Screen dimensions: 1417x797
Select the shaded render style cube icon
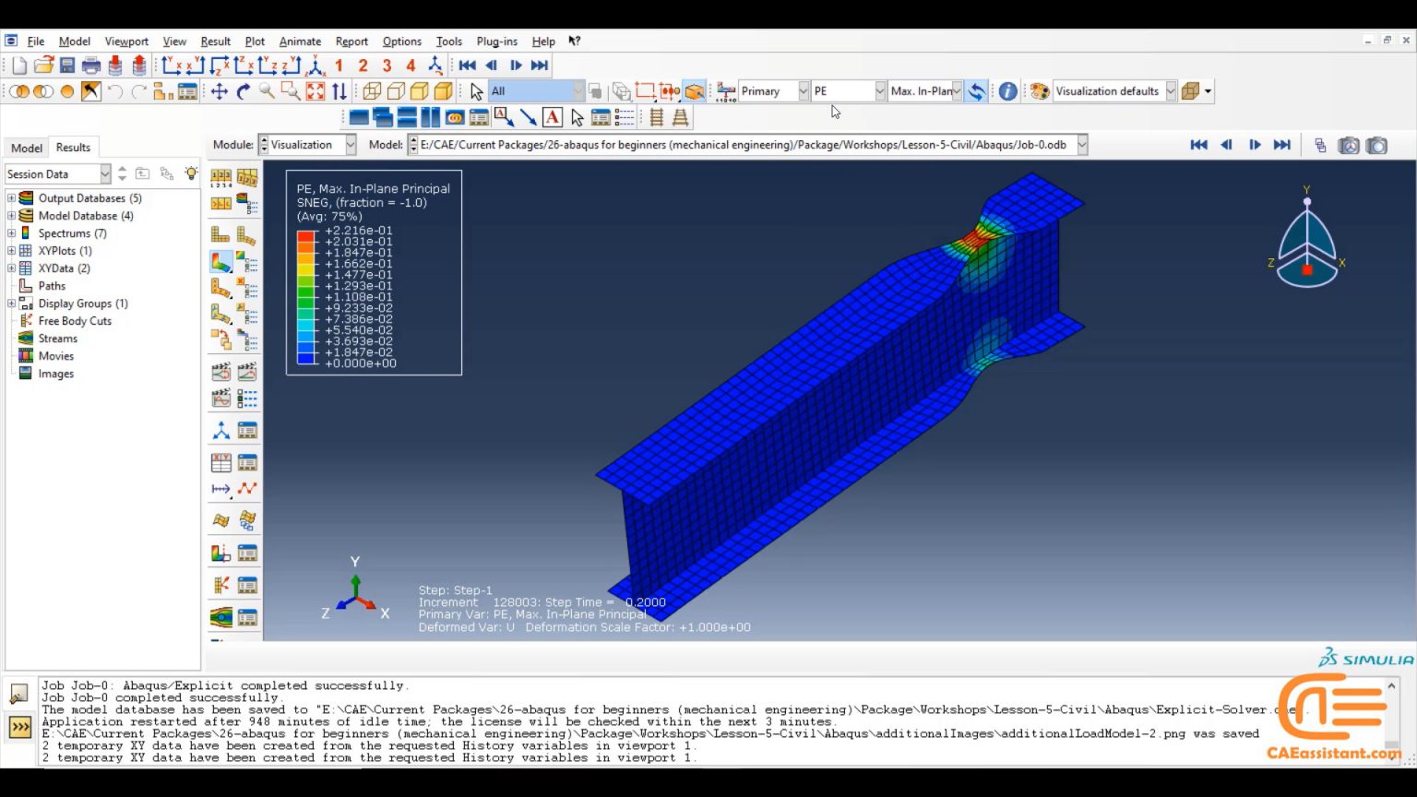416,90
